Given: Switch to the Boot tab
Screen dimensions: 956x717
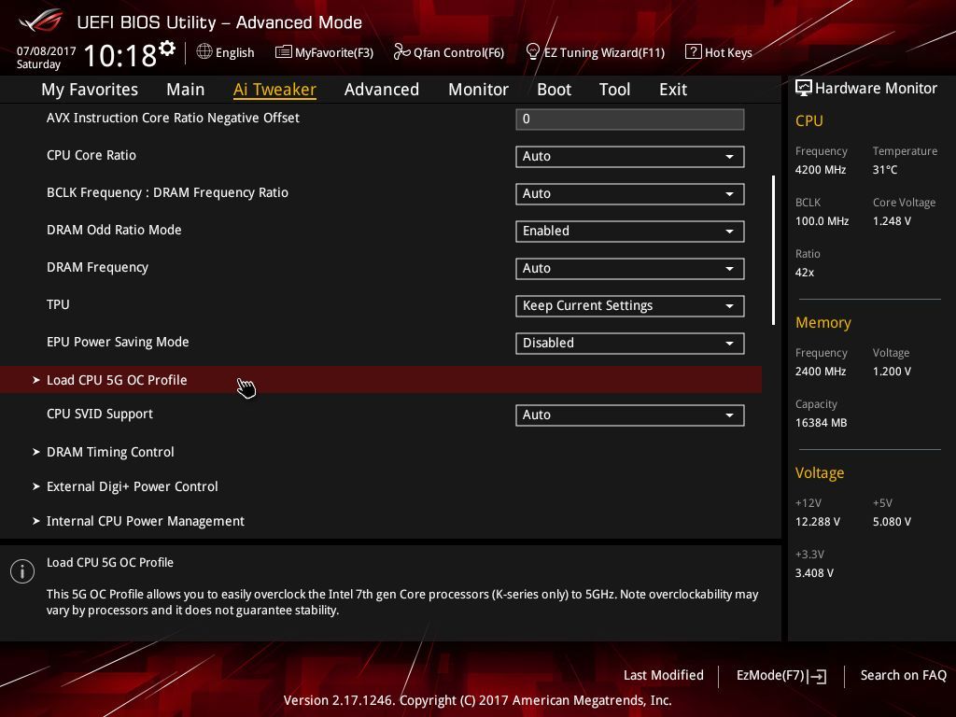Looking at the screenshot, I should (554, 90).
